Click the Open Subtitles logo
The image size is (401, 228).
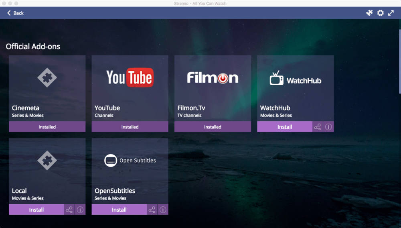click(x=130, y=161)
